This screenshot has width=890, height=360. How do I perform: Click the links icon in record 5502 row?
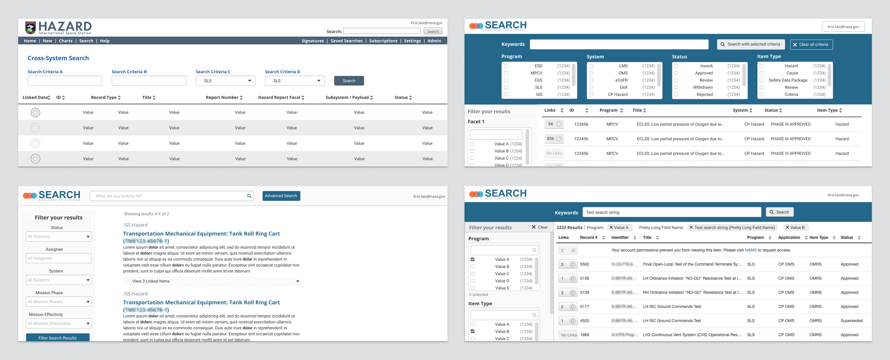(572, 264)
